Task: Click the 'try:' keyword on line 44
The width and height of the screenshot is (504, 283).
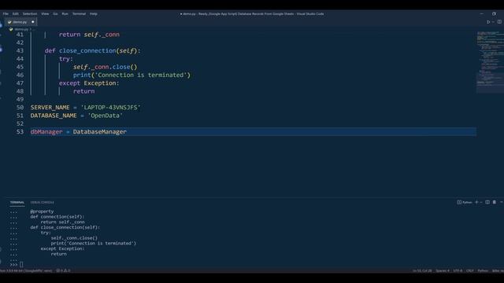Action: pyautogui.click(x=66, y=59)
